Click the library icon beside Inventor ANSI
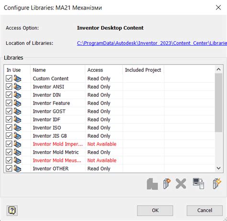The width and height of the screenshot is (227, 221). [x=17, y=87]
